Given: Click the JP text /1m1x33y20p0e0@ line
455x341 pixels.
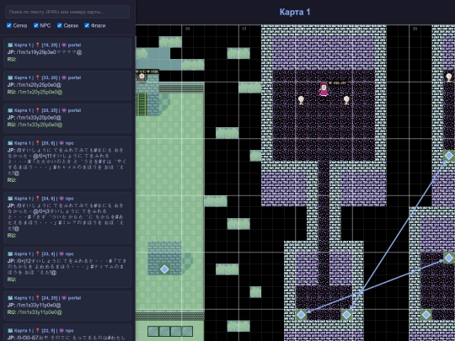Looking at the screenshot, I should click(35, 117).
